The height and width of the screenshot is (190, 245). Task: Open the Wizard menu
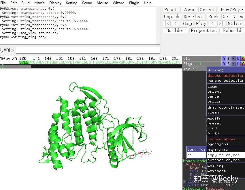(118, 3)
